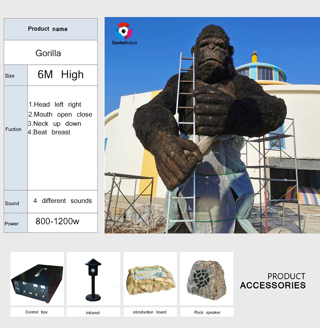Open the Rock speaker image
Image resolution: width=320 pixels, height=328 pixels.
pos(207,278)
